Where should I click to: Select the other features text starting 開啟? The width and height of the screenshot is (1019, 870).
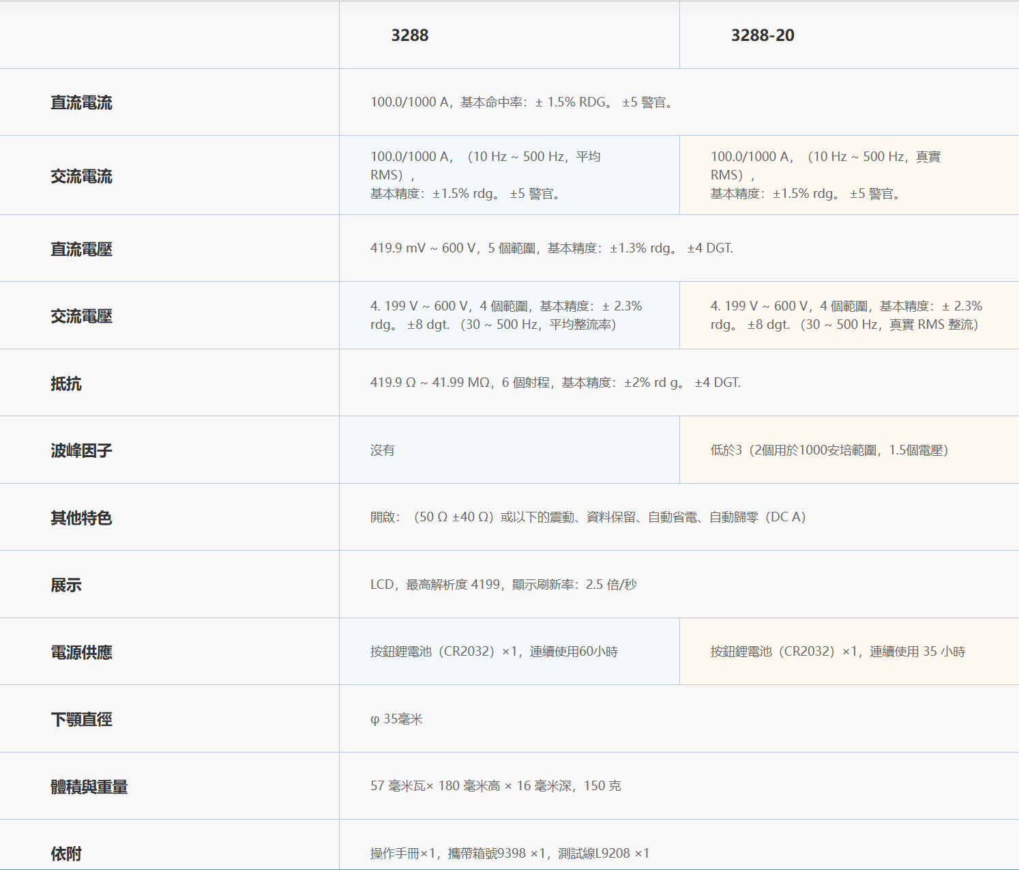point(589,517)
